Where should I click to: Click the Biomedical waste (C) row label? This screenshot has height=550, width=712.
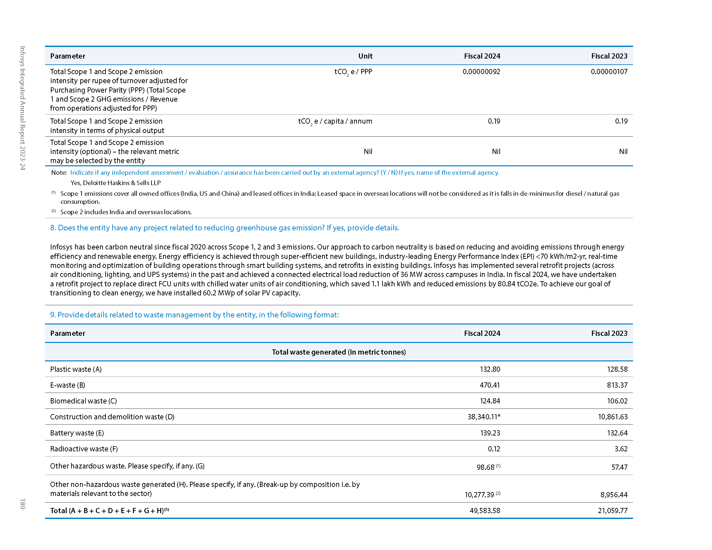tap(83, 401)
